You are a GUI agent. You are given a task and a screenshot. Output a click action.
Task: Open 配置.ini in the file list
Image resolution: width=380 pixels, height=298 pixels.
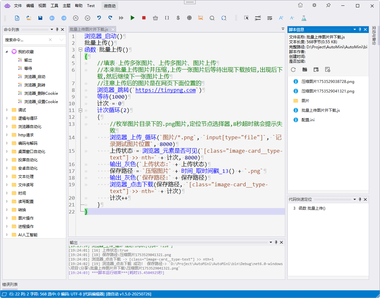click(308, 120)
